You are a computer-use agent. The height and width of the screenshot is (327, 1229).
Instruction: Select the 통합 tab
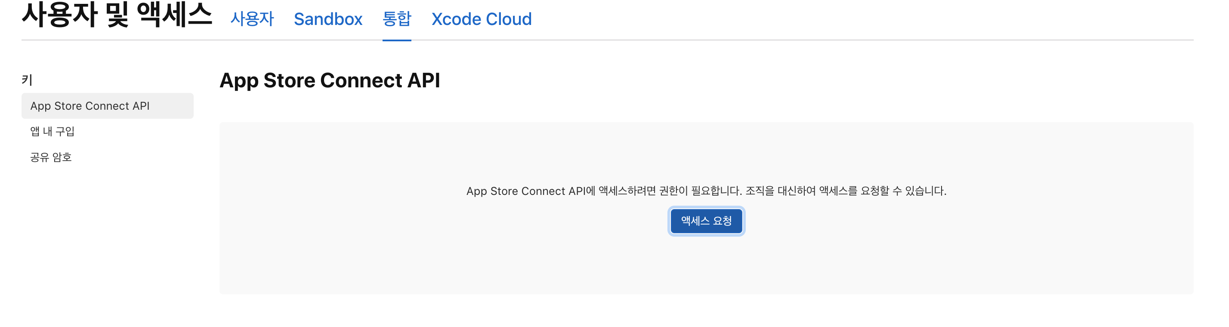[396, 19]
